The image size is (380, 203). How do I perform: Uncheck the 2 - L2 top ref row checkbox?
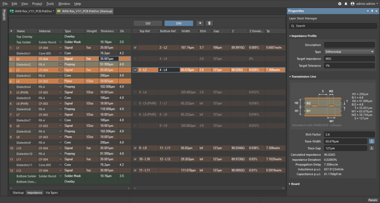coord(135,70)
